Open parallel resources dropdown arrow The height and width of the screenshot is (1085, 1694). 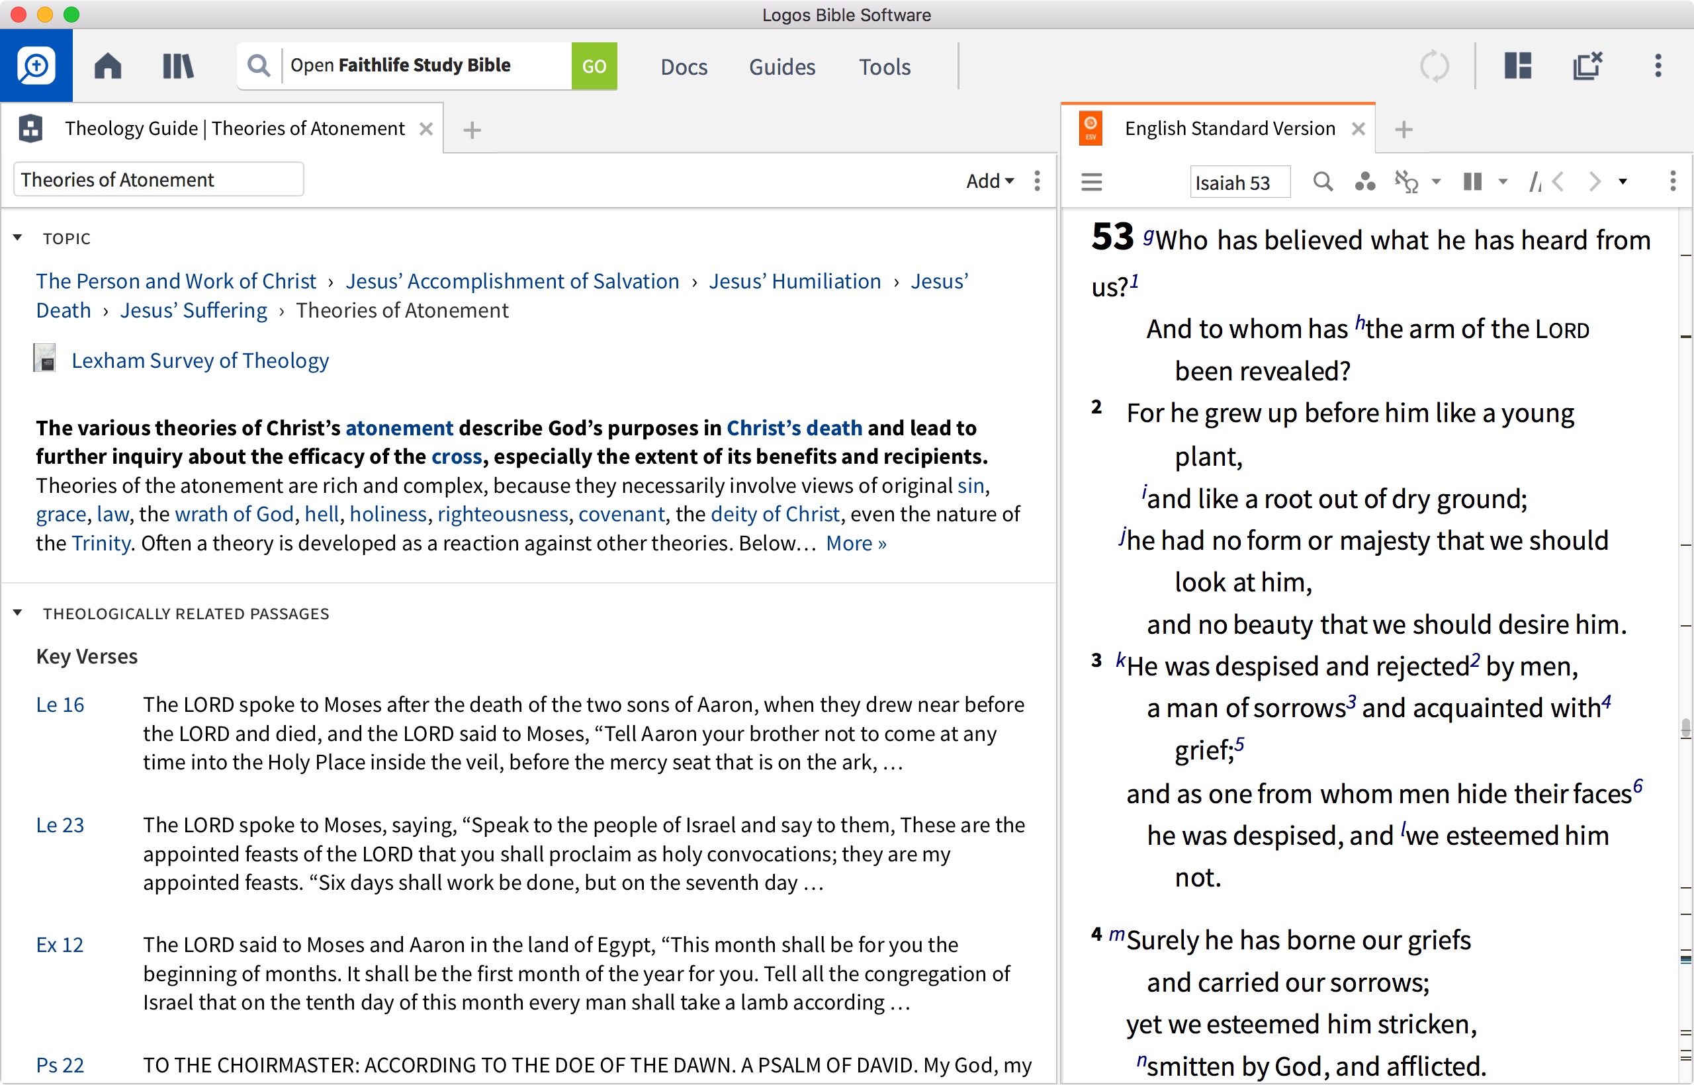[x=1502, y=182]
